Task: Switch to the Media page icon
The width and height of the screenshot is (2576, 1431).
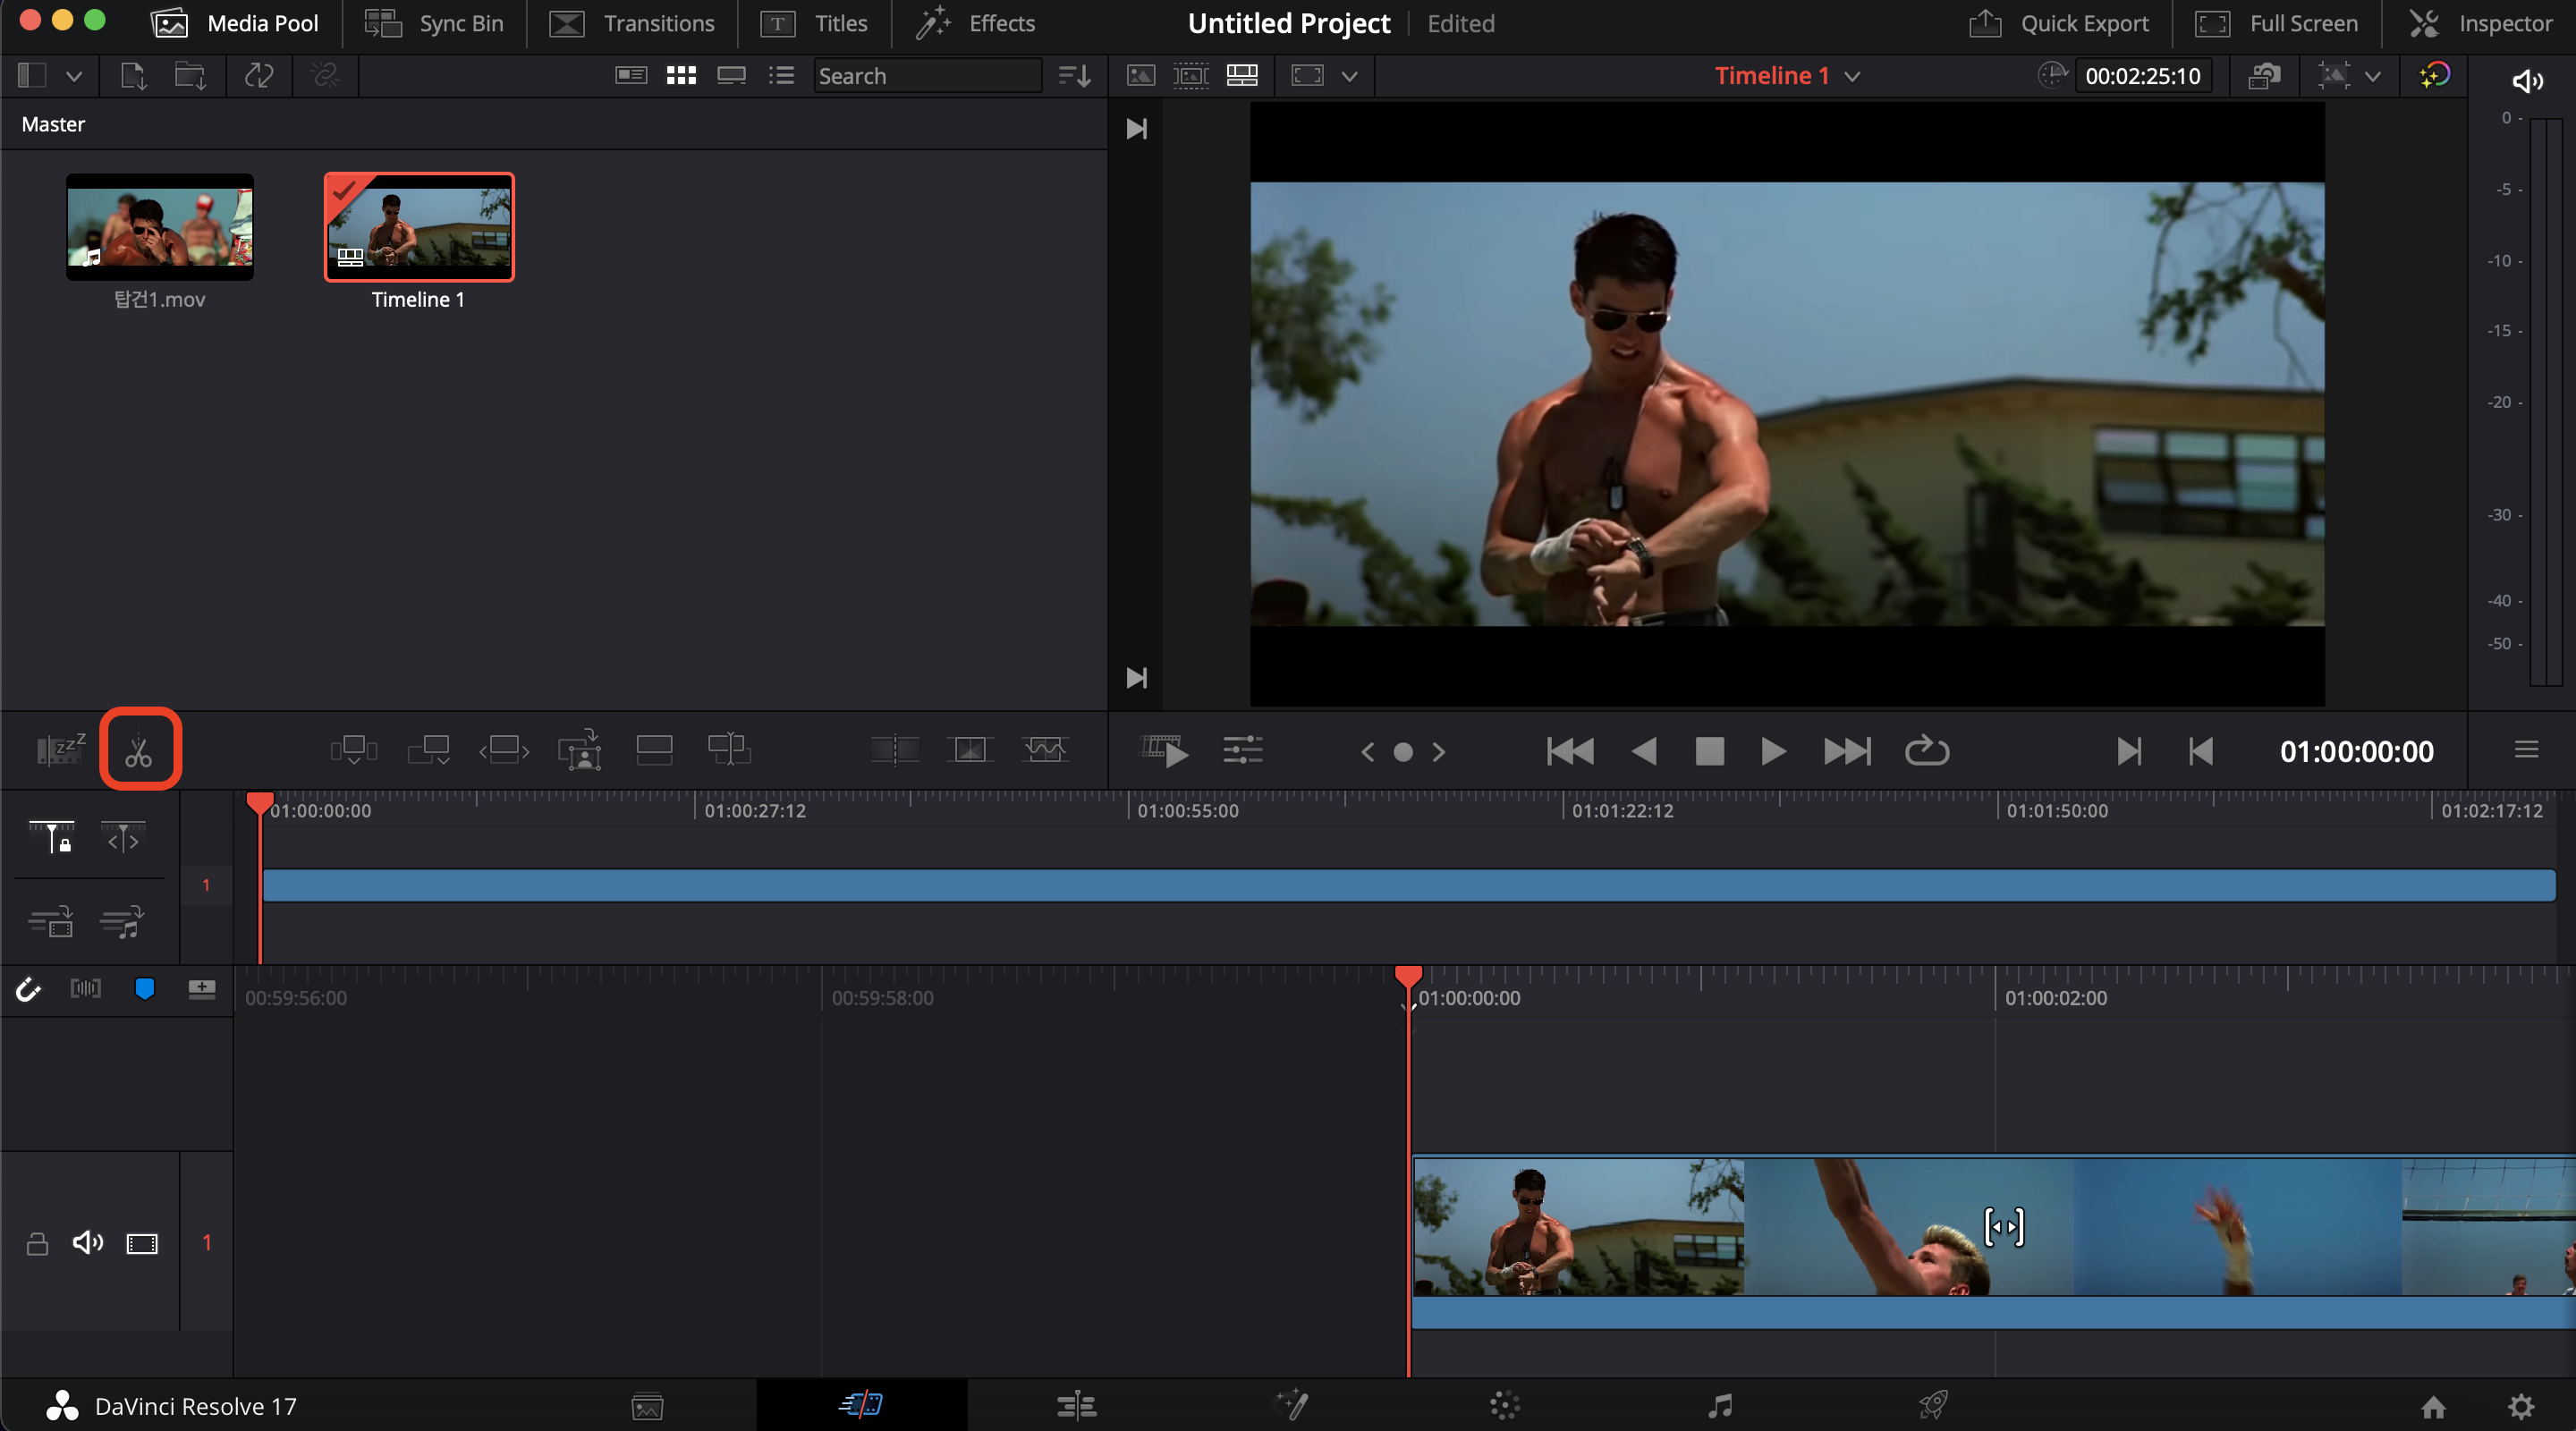Action: click(x=648, y=1407)
